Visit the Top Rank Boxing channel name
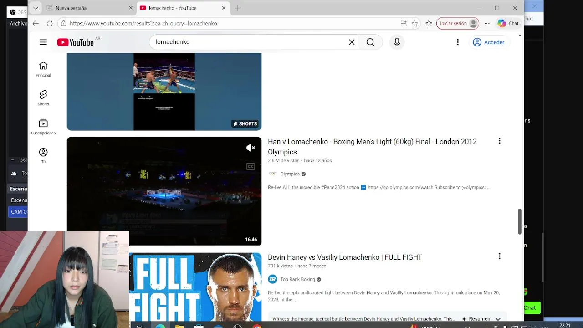Screen dimensions: 583x328 pos(297,279)
